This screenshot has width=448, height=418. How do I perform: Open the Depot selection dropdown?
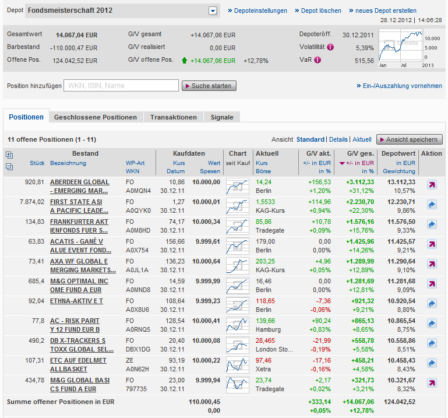click(x=213, y=10)
